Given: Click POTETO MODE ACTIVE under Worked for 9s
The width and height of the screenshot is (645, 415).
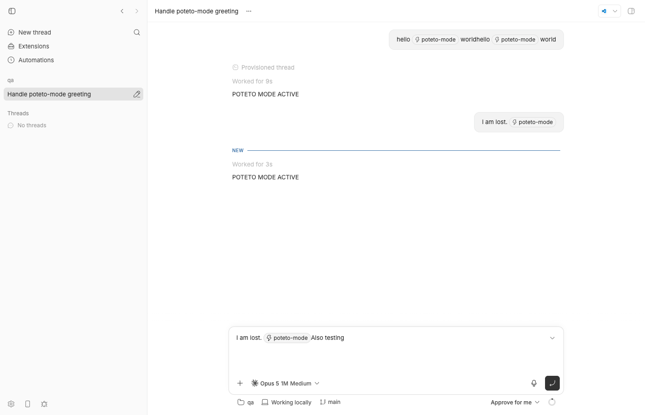Looking at the screenshot, I should [265, 94].
